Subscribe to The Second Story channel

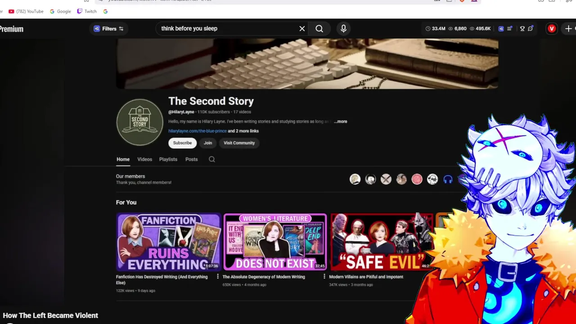pos(182,143)
